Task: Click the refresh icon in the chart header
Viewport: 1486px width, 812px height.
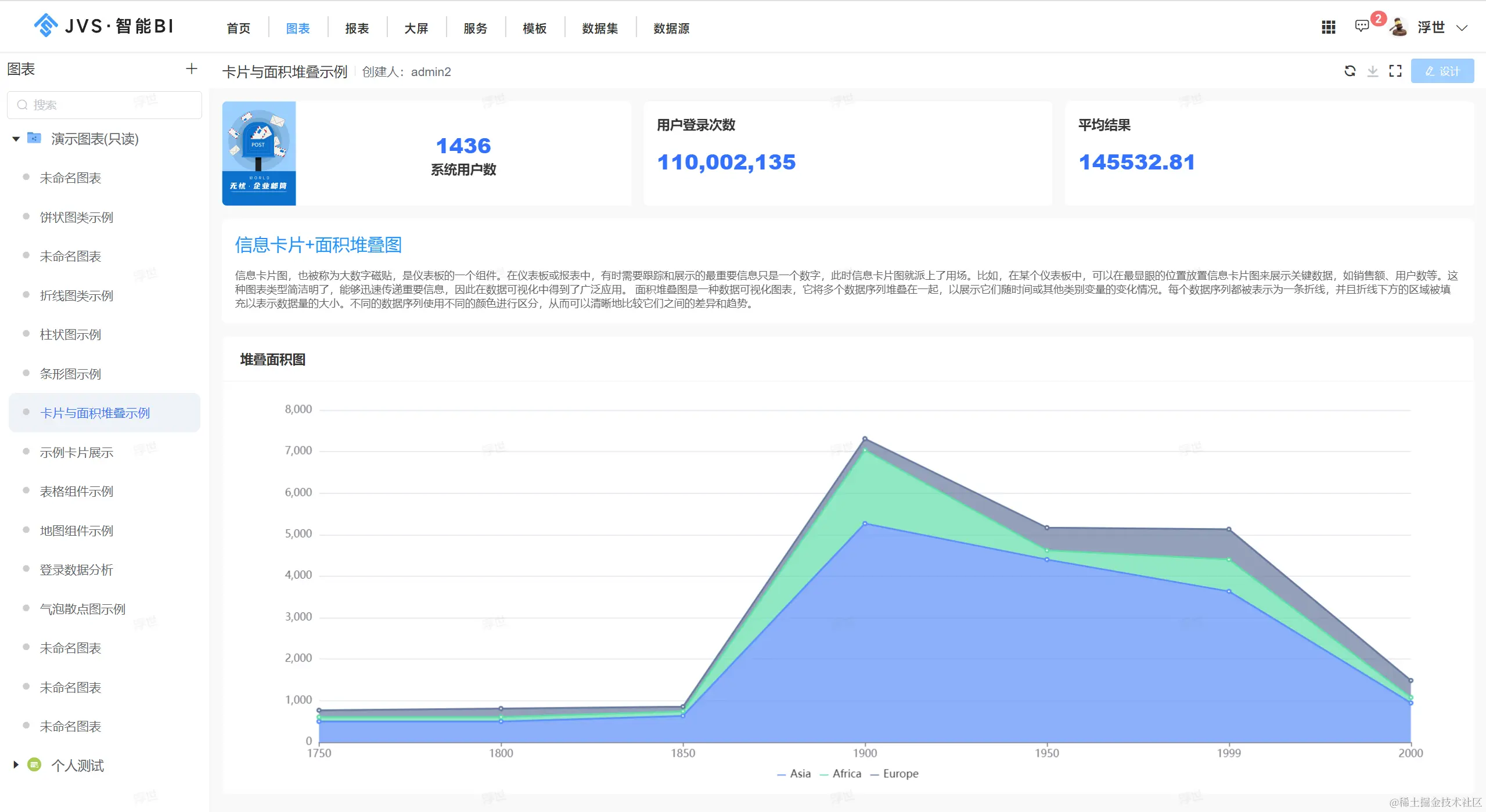Action: click(x=1350, y=71)
